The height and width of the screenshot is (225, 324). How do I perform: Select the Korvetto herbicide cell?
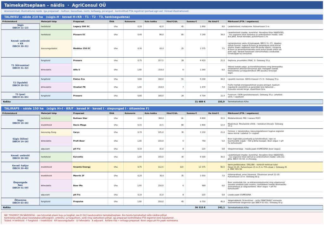90,157
